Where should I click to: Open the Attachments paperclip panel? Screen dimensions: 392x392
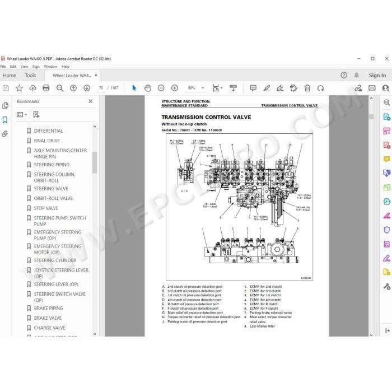(x=5, y=134)
